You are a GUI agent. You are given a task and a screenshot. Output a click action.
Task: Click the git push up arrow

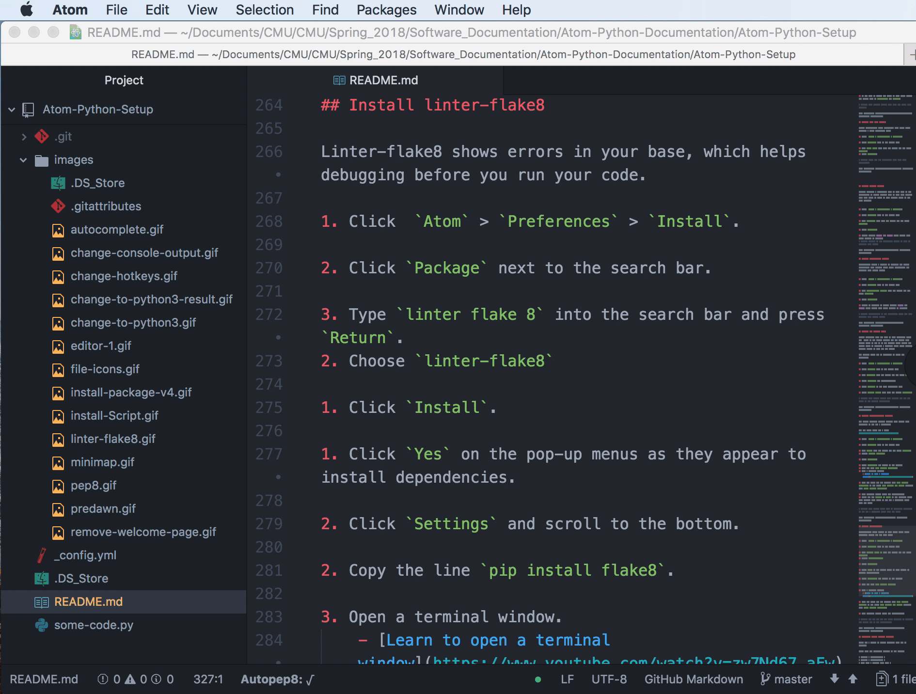[853, 679]
